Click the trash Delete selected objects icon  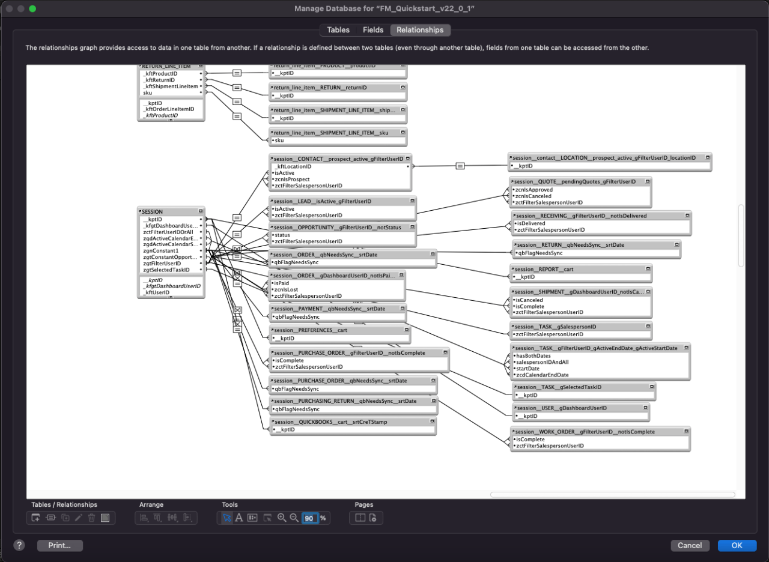click(91, 518)
